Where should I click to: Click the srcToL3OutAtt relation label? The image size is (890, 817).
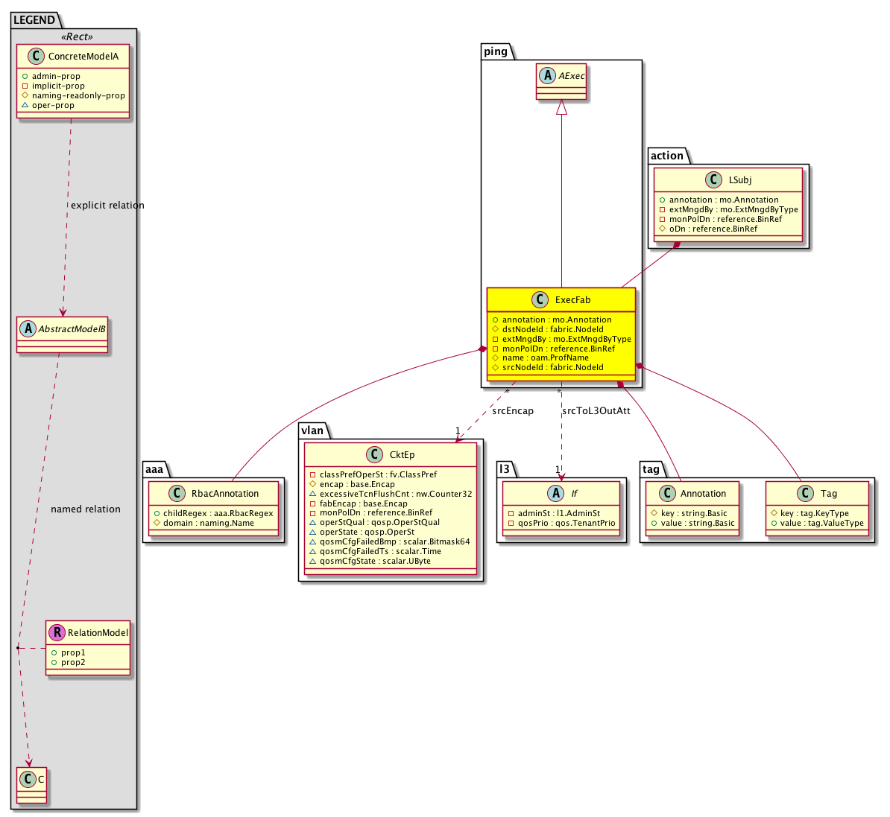click(x=596, y=410)
